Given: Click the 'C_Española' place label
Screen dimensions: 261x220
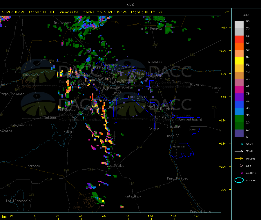Looking at the screenshot, I should click(125, 67).
